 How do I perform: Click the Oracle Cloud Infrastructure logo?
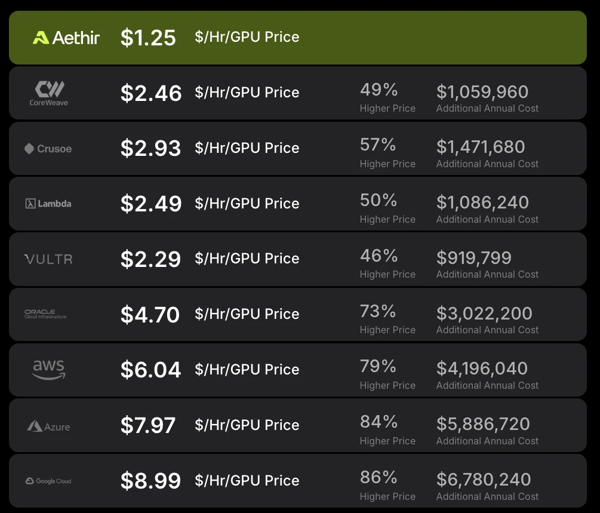pos(45,314)
